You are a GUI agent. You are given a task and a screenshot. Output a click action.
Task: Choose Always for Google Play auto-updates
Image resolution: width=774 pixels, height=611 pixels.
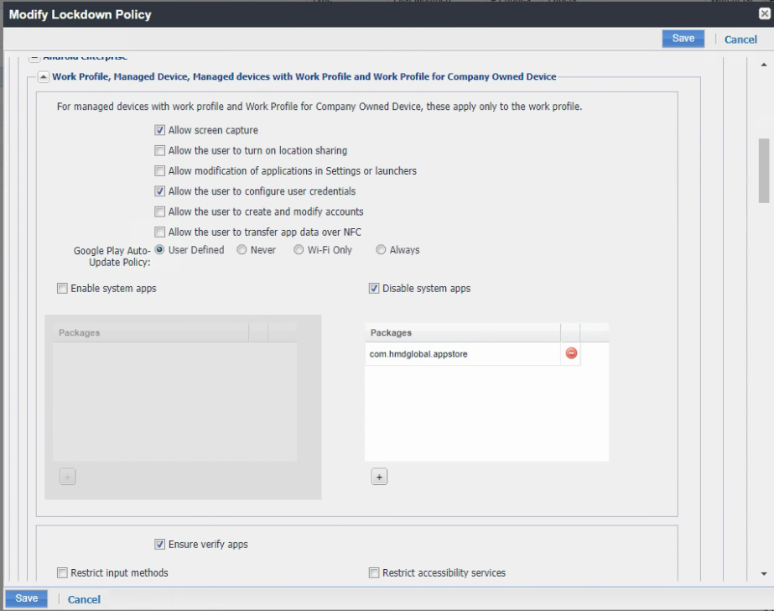click(380, 249)
